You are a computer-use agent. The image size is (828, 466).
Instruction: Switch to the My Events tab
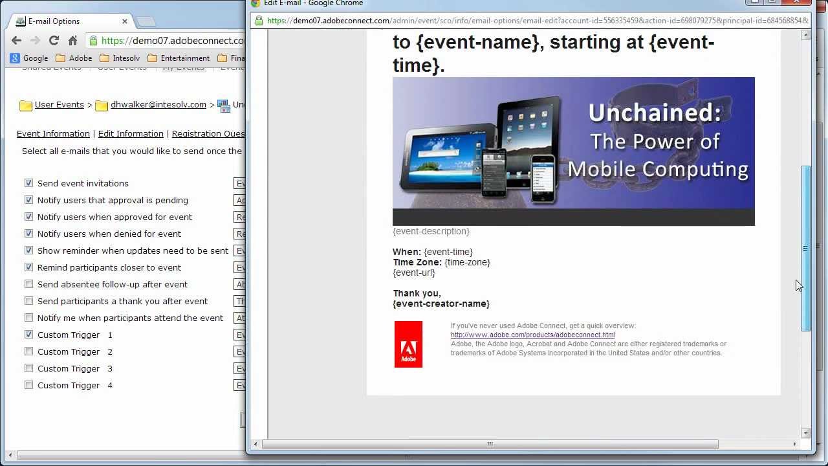(x=183, y=68)
